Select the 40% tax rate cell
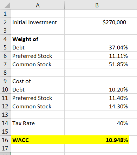Viewport: 137px width, 155px height. point(97,123)
